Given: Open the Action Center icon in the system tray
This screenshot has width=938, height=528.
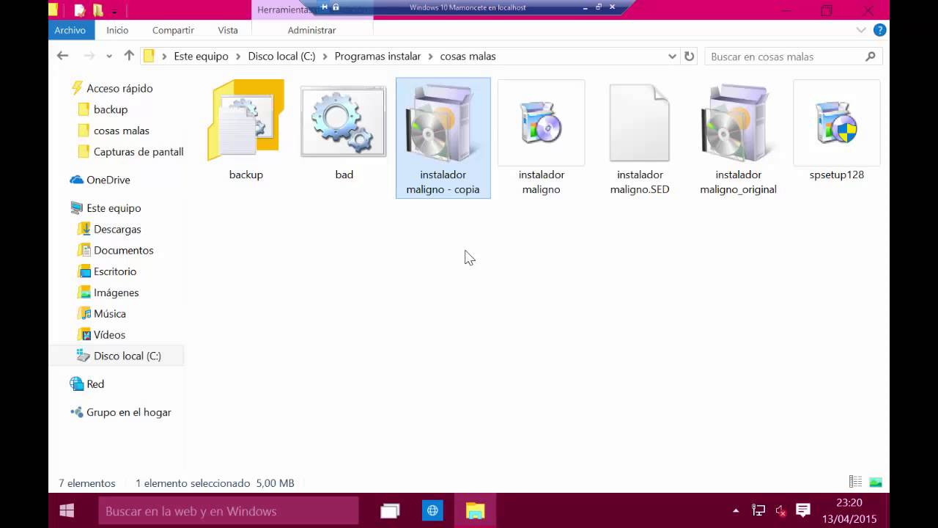Looking at the screenshot, I should 802,510.
